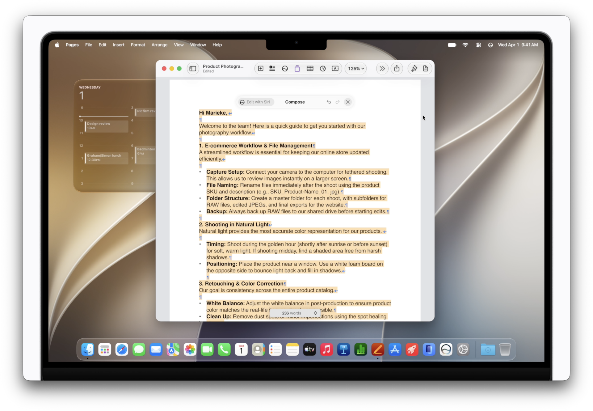This screenshot has width=593, height=411.
Task: Open the Help menu
Action: 217,45
